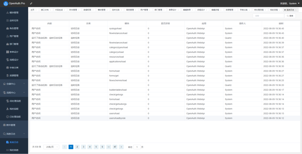Click the 前往 page number input
This screenshot has width=302, height=154.
click(137, 147)
